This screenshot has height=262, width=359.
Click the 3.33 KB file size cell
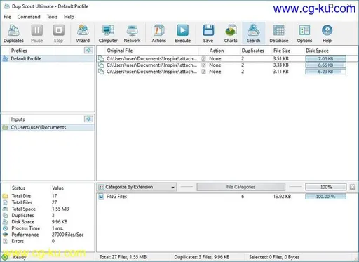[281, 65]
